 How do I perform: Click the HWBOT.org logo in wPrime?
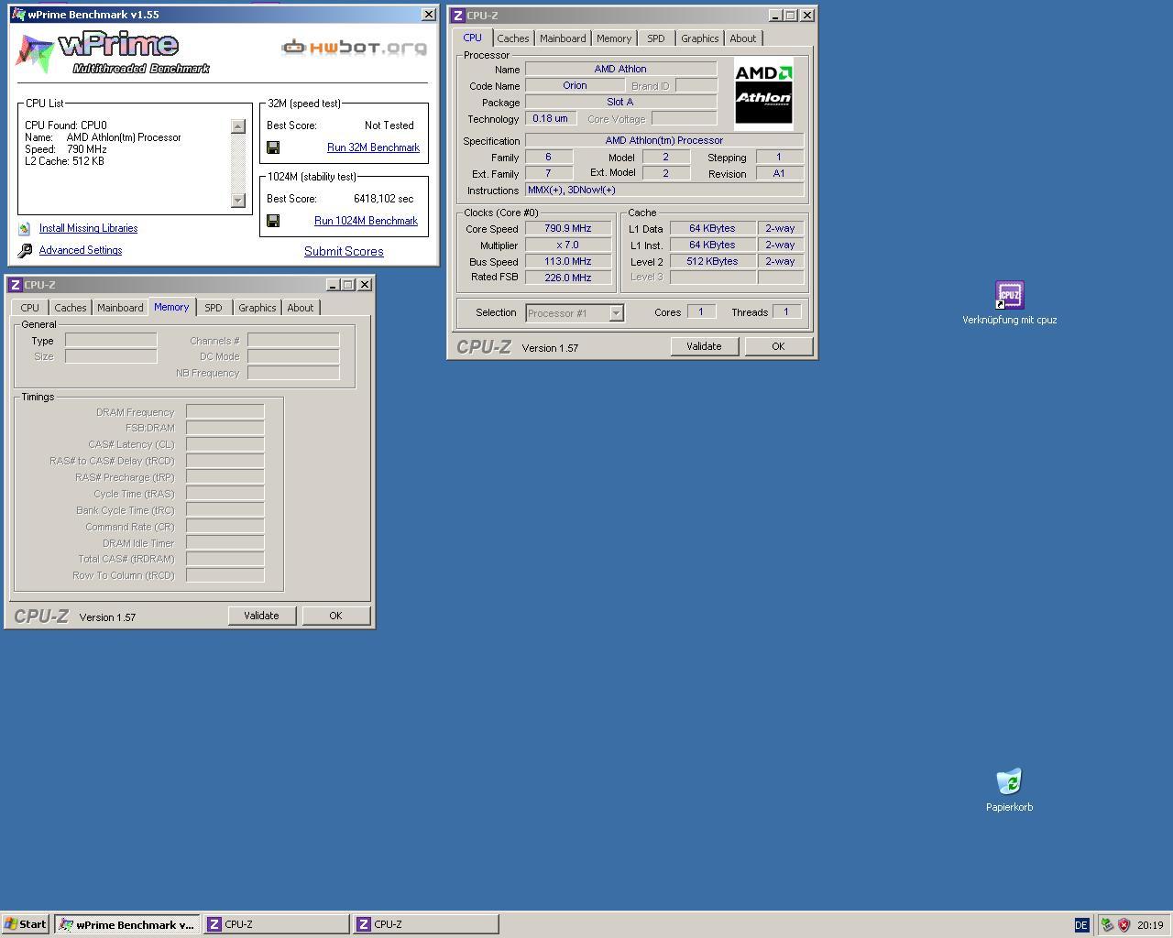click(355, 47)
